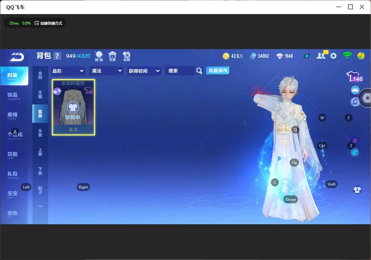Viewport: 371px width, 260px height.
Task: Click the 魔法 badge on outfit card
Action: pyautogui.click(x=57, y=91)
